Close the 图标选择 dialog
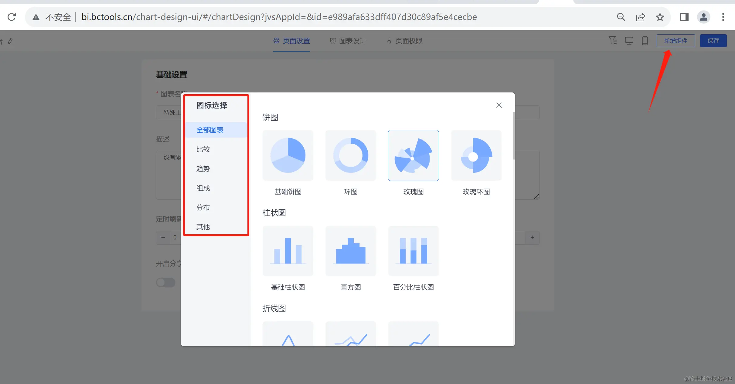The height and width of the screenshot is (384, 735). 499,105
